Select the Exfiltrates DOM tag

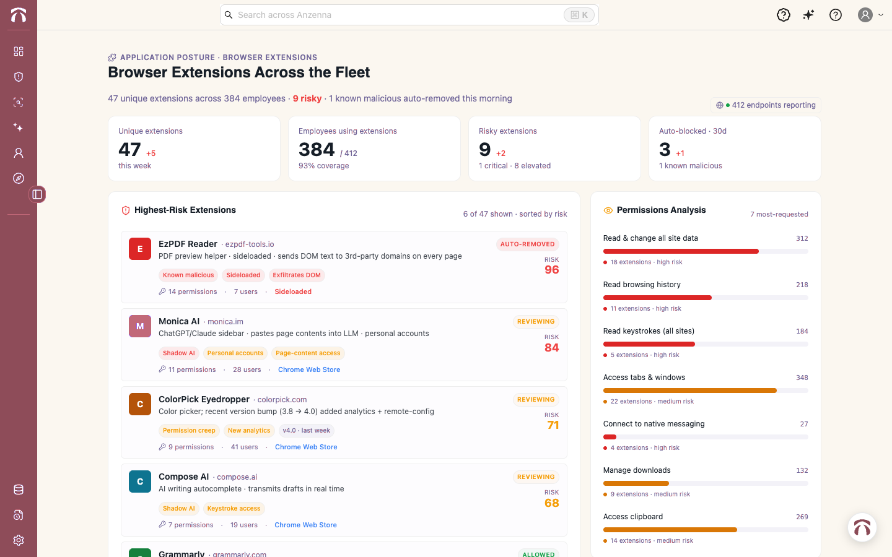tap(297, 275)
